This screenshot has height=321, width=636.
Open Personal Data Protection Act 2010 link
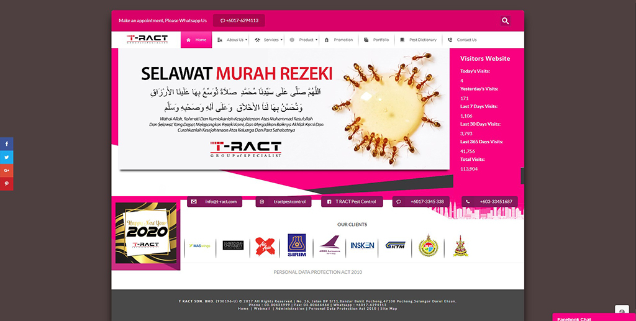coord(317,272)
